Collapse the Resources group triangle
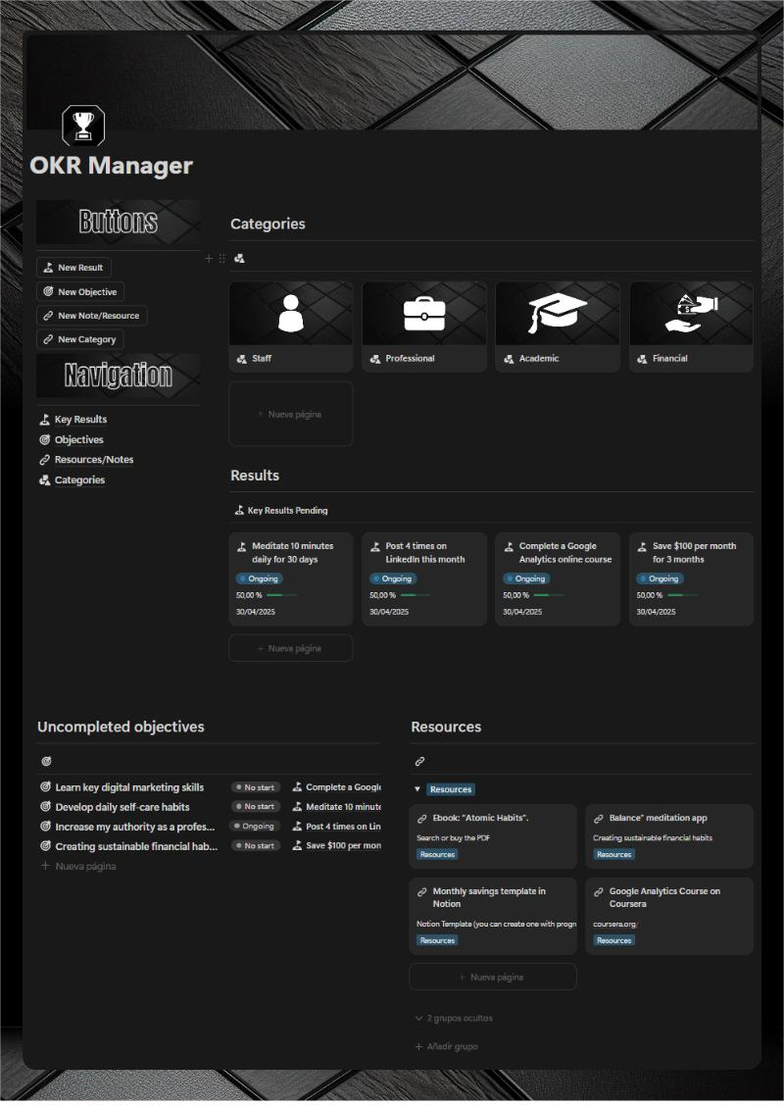Image resolution: width=784 pixels, height=1108 pixels. [x=417, y=789]
